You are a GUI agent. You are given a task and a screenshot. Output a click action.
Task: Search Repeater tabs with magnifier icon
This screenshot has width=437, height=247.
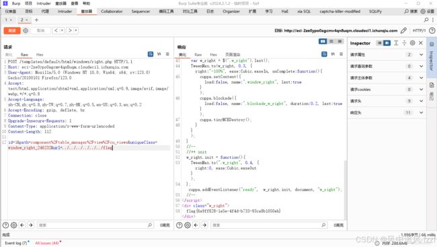click(426, 20)
